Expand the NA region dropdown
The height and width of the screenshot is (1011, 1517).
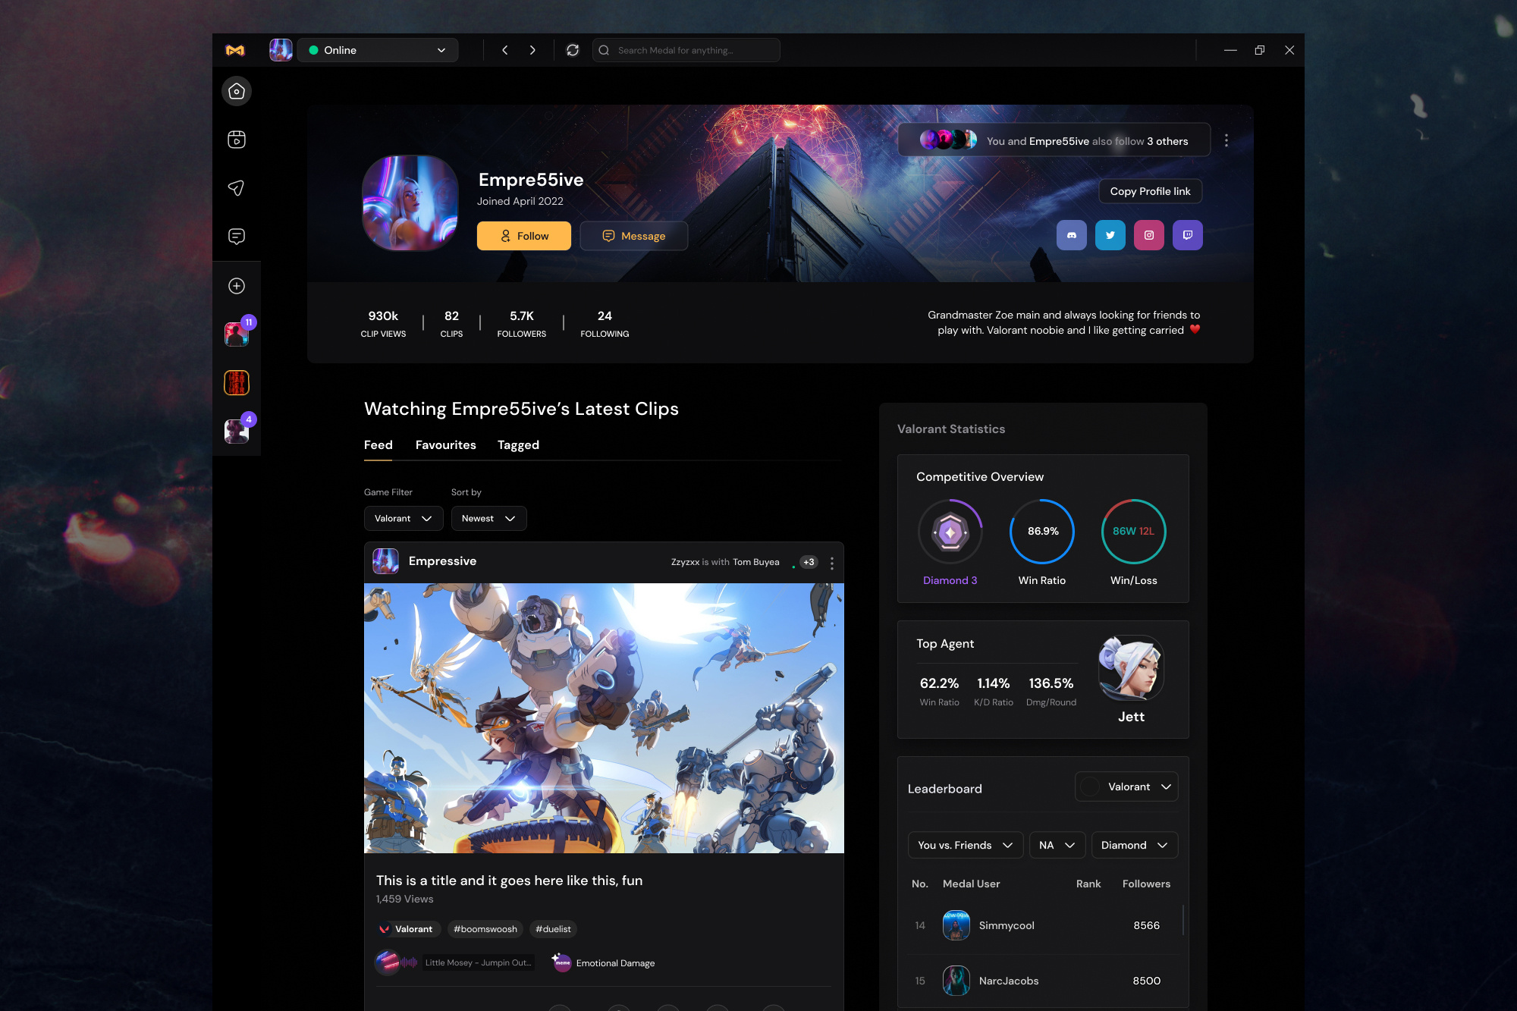(1057, 845)
